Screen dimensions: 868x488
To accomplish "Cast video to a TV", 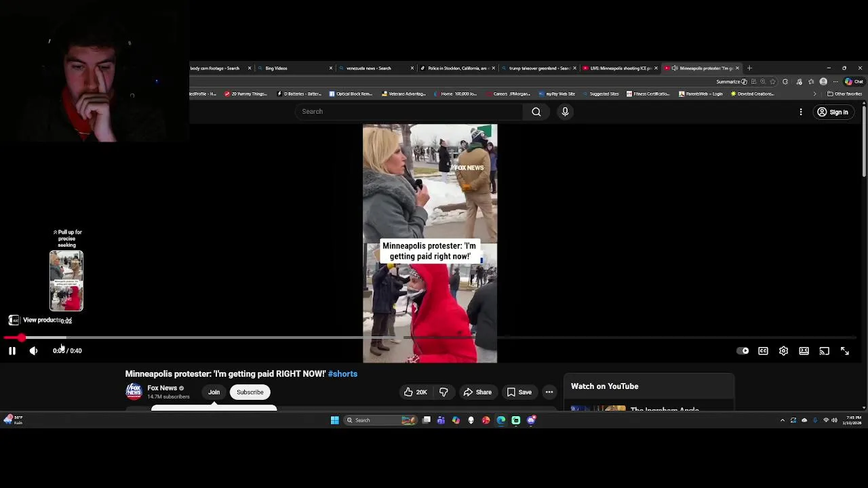I will [x=824, y=350].
